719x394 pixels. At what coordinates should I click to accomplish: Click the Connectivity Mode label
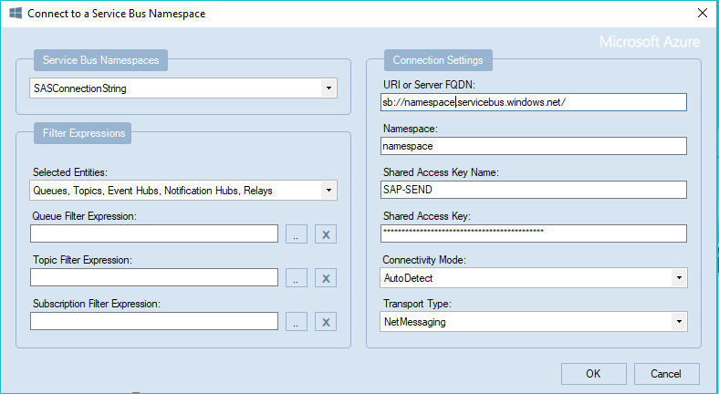[424, 260]
